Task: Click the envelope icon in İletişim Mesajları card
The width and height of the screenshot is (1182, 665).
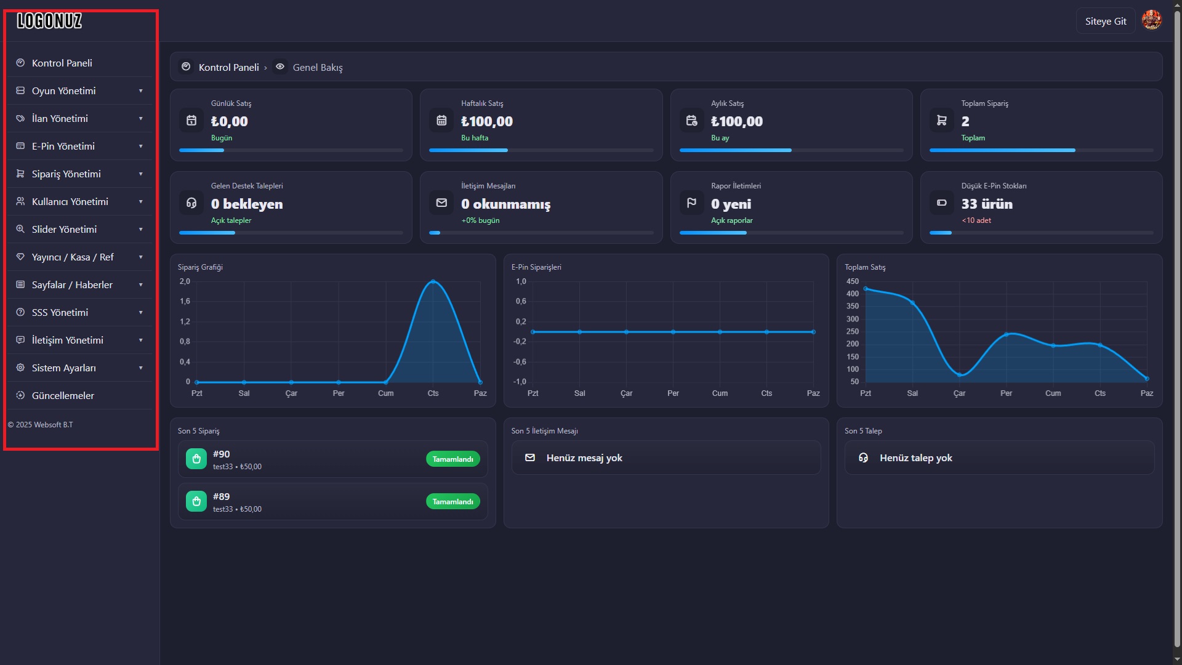Action: (x=441, y=203)
